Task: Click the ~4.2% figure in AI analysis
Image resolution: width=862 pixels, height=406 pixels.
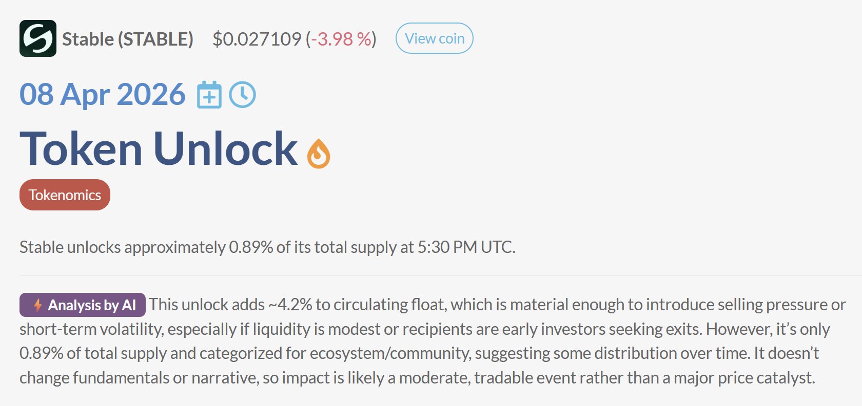Action: pyautogui.click(x=290, y=305)
